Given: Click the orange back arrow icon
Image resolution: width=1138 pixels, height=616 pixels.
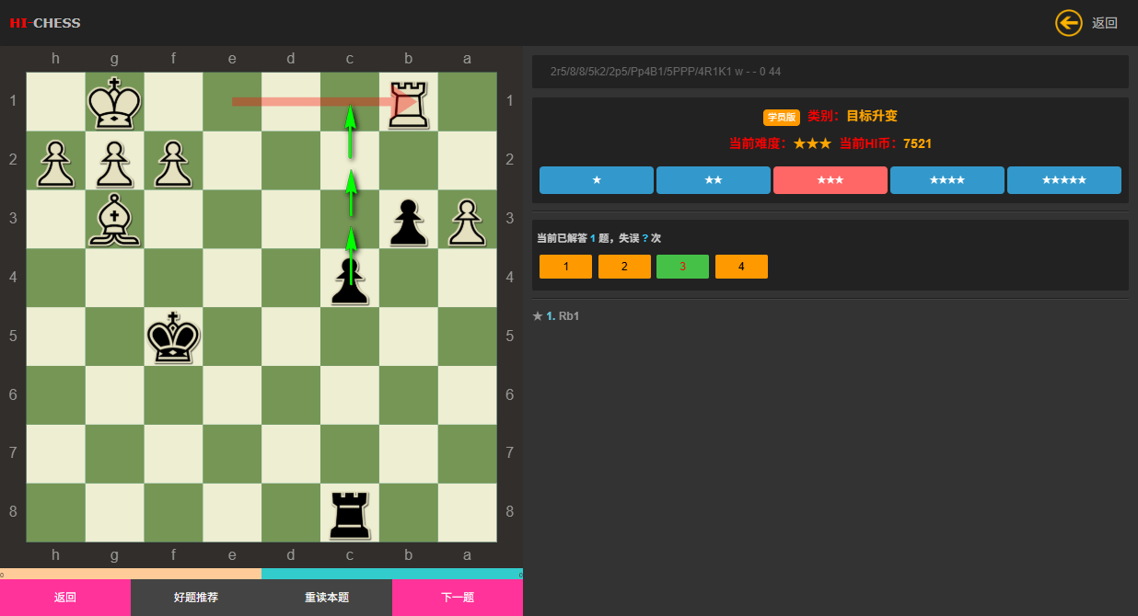Looking at the screenshot, I should click(x=1068, y=23).
